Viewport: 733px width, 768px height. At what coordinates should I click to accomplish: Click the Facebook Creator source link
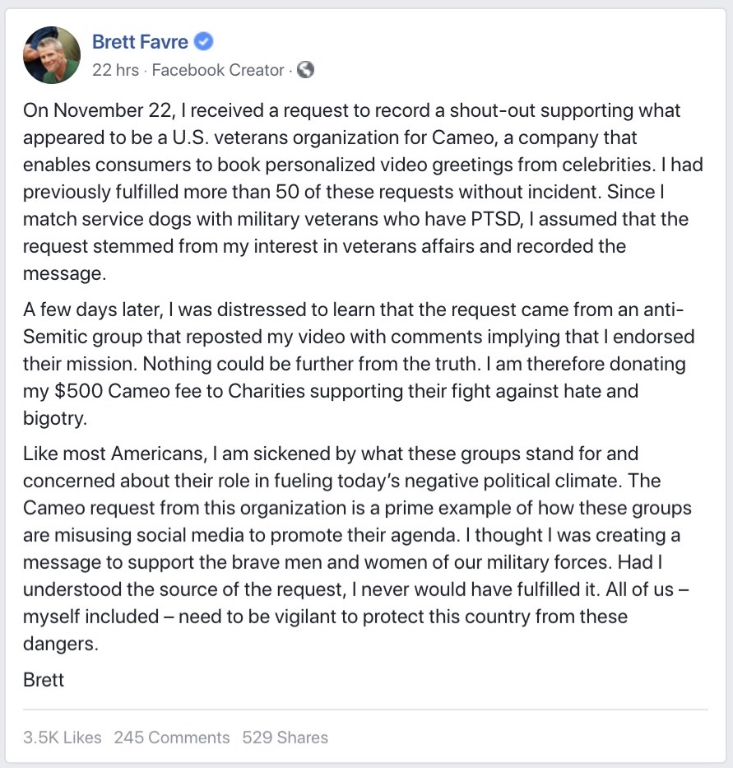(x=218, y=70)
